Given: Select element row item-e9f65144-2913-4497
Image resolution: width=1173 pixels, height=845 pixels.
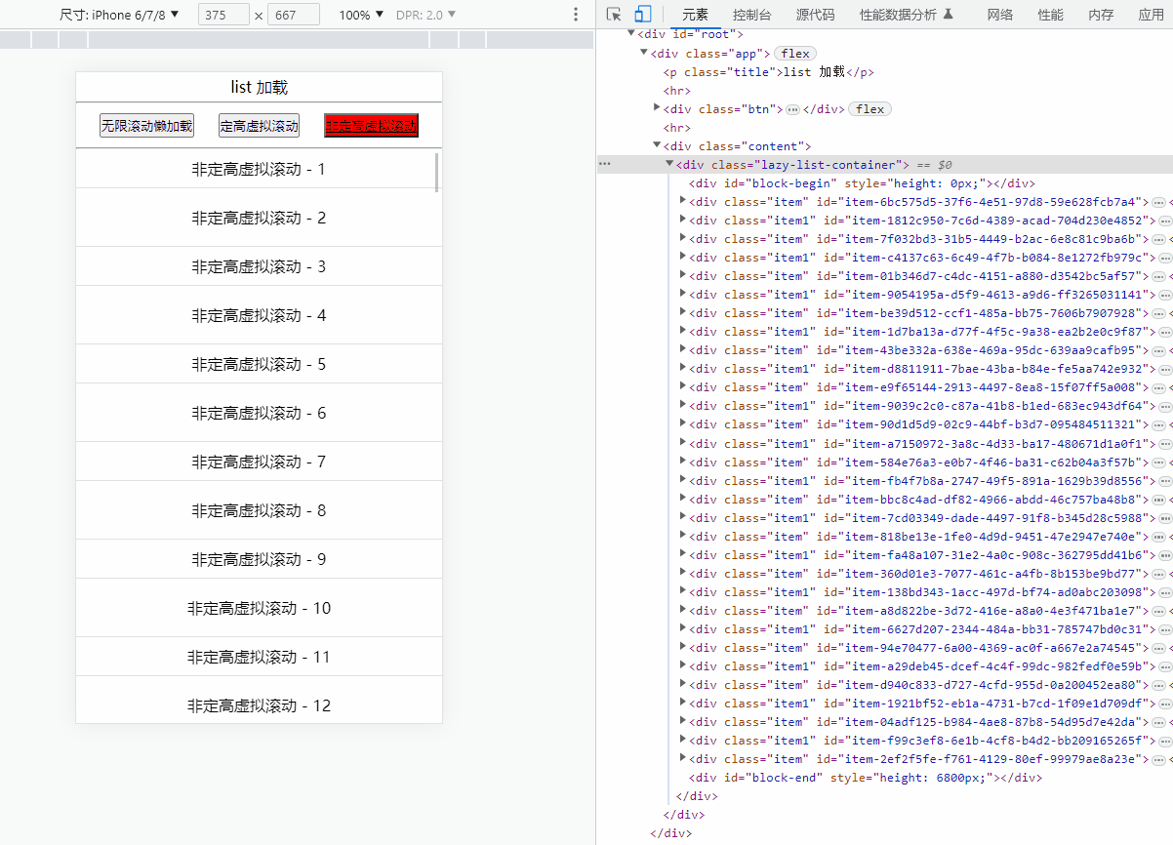Looking at the screenshot, I should click(885, 387).
